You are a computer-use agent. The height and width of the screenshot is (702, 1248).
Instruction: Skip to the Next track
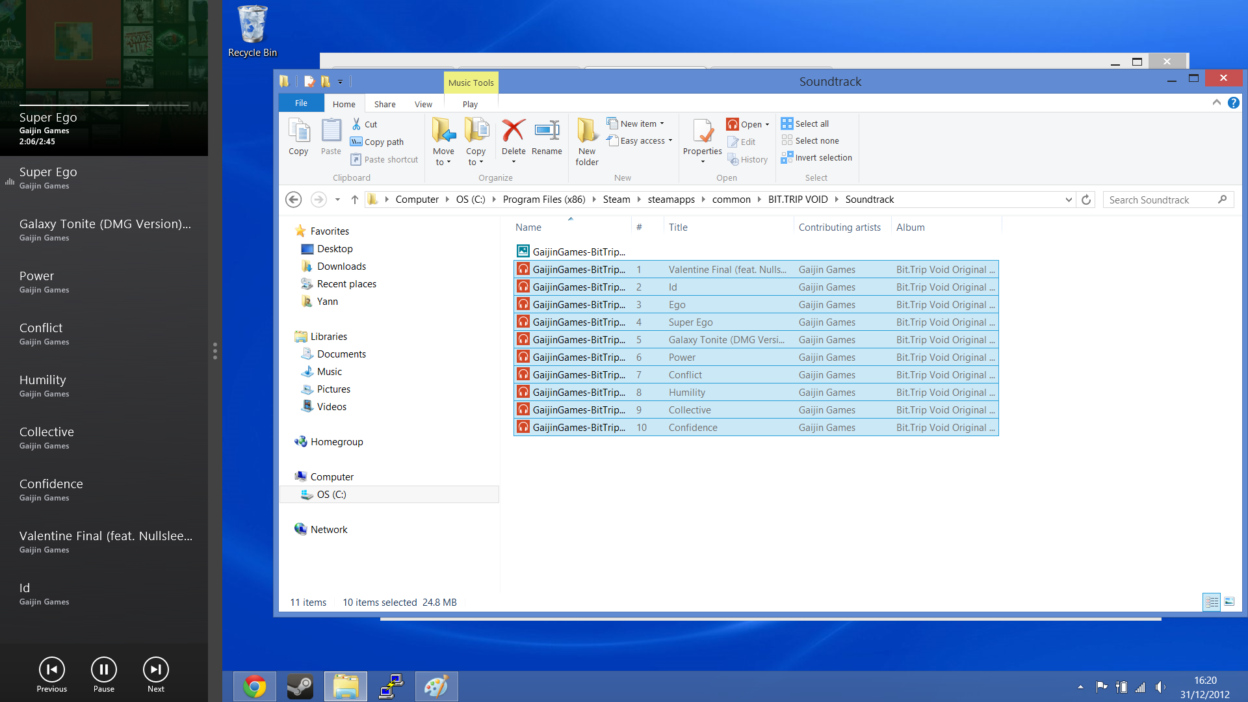tap(156, 670)
